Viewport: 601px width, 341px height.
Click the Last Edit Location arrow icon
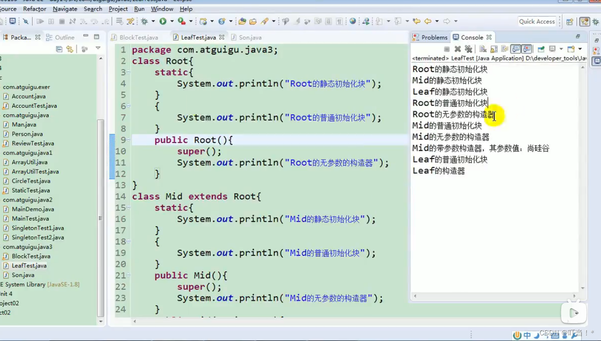click(x=416, y=21)
